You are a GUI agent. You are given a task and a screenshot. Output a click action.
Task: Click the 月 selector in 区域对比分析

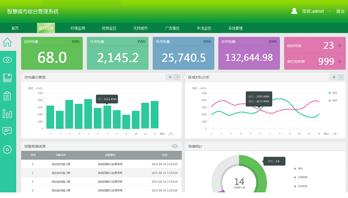pyautogui.click(x=334, y=77)
